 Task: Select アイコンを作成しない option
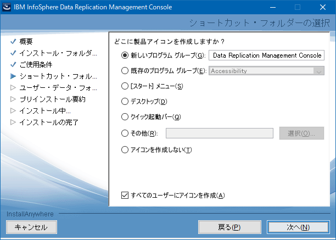[x=125, y=149]
